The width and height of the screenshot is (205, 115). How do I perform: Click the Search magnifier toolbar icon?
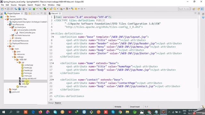pyautogui.click(x=55, y=9)
